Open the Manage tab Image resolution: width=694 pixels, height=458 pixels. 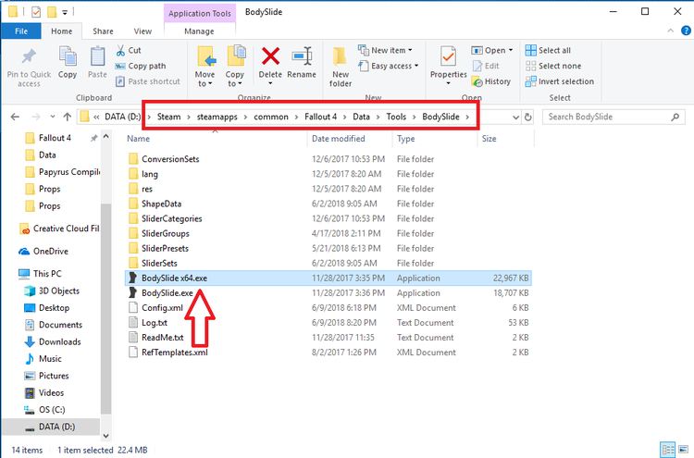pos(199,31)
